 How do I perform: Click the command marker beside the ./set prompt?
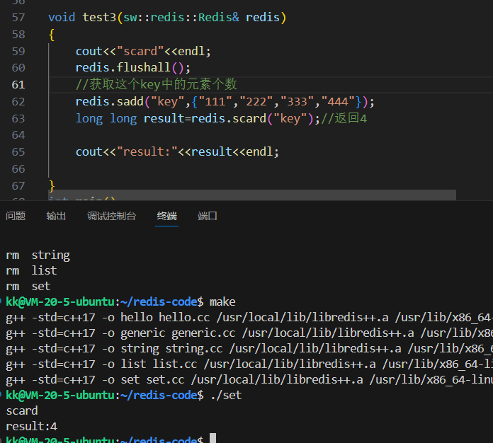point(2,396)
